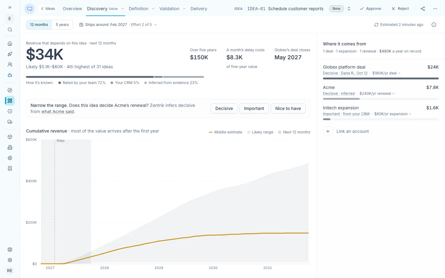This screenshot has height=278, width=445.
Task: Click the Approve button
Action: click(x=370, y=9)
